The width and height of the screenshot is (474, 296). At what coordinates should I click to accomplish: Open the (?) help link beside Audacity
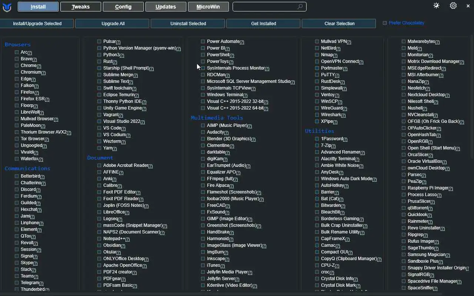tap(226, 132)
